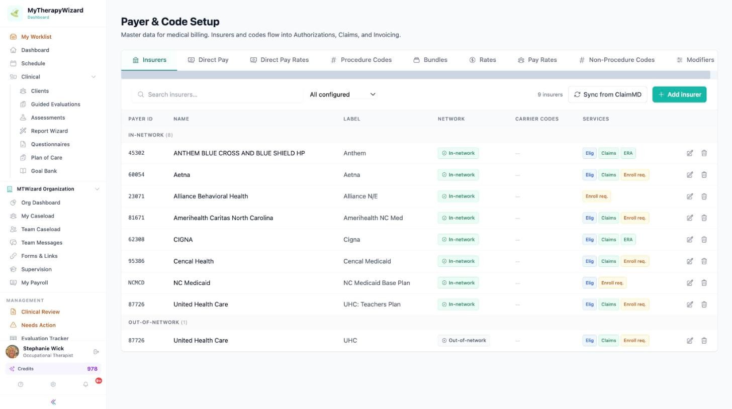732x409 pixels.
Task: Go to the Rates tab
Action: [x=483, y=60]
